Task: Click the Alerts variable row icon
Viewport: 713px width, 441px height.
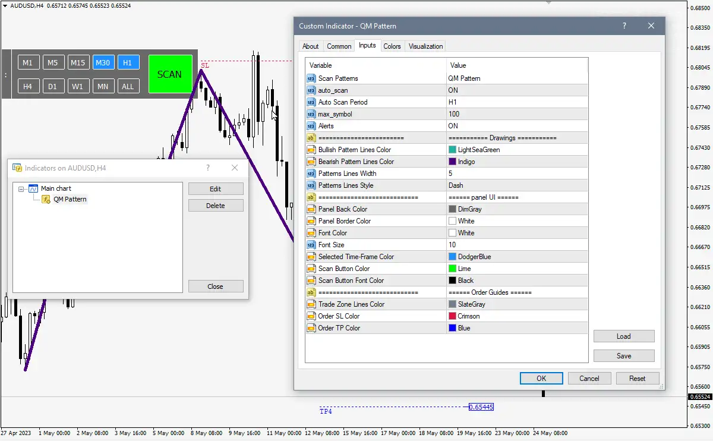Action: coord(311,126)
